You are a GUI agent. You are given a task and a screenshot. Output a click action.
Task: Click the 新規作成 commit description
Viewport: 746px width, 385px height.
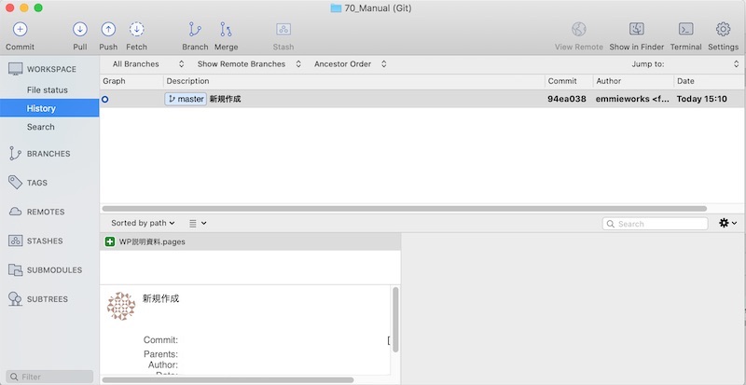click(x=225, y=99)
